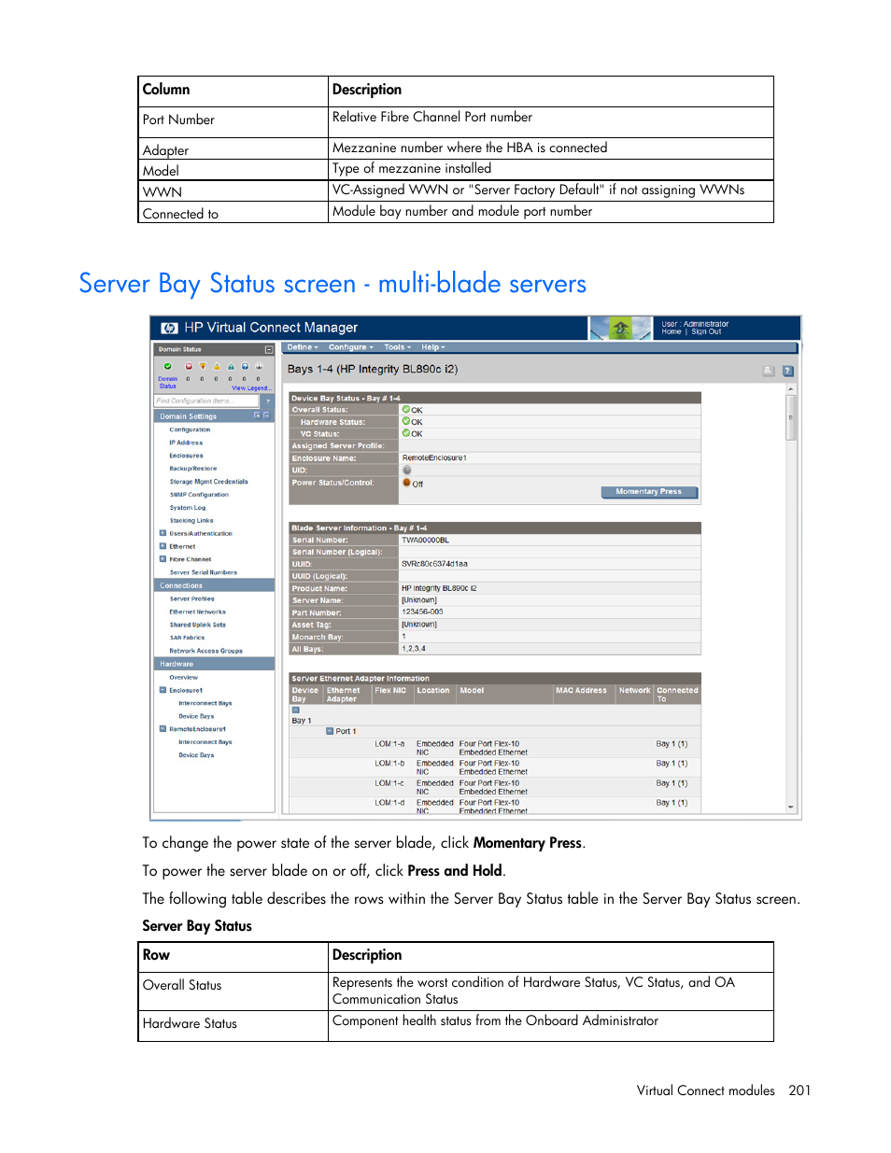Click the scroll up arrow of the content pane
This screenshot has height=1153, width=891.
pyautogui.click(x=791, y=388)
